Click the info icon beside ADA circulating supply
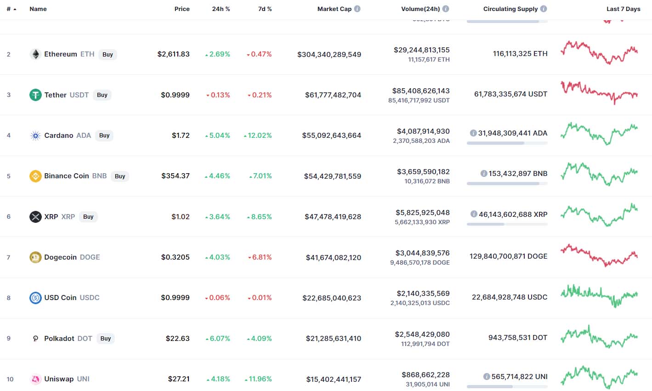This screenshot has height=391, width=652. 473,133
